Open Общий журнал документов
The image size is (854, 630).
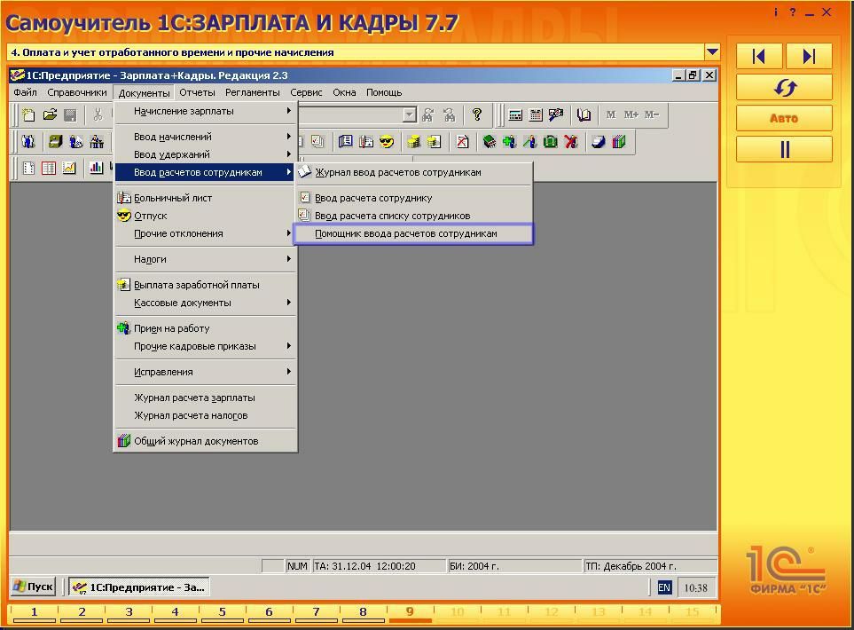(x=206, y=441)
